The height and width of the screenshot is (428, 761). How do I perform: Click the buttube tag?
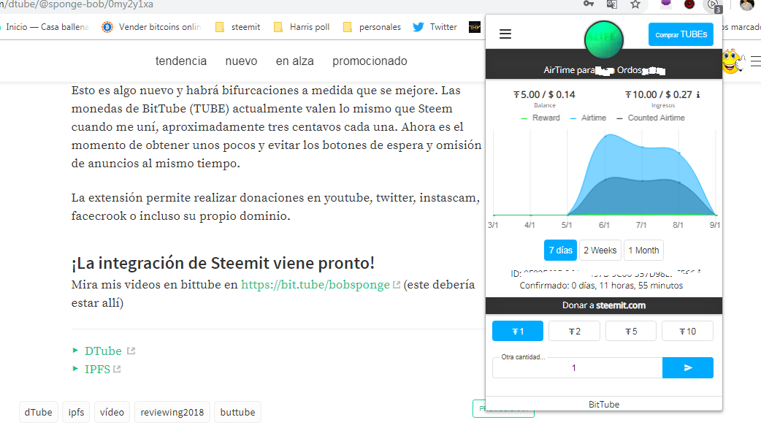[x=238, y=412]
